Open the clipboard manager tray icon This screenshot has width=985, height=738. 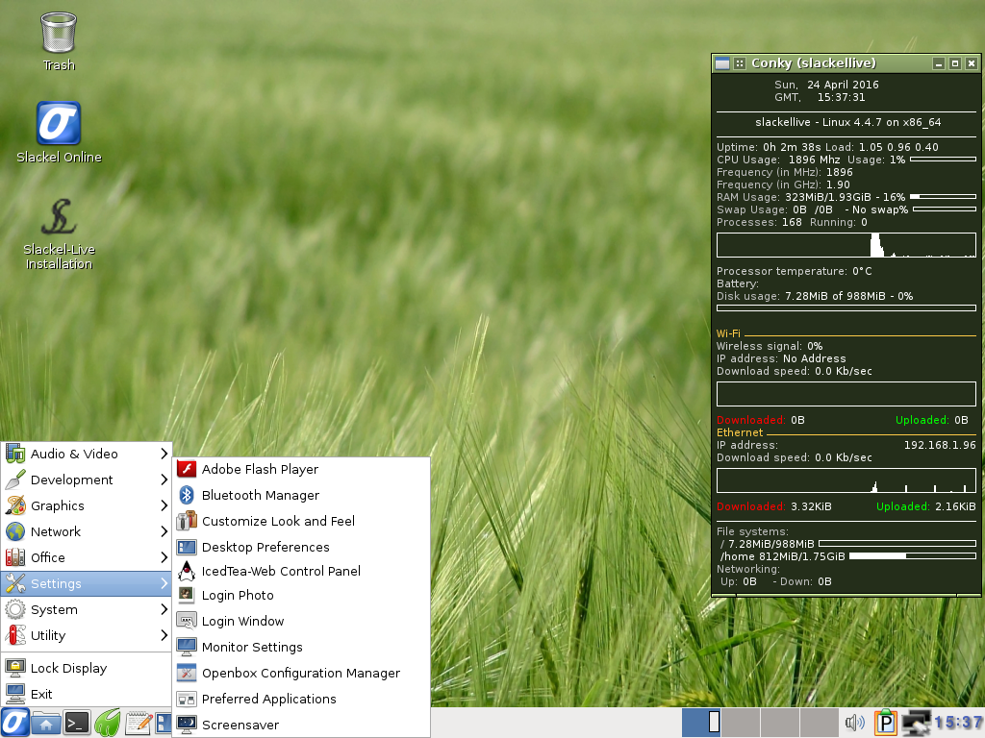pos(885,723)
